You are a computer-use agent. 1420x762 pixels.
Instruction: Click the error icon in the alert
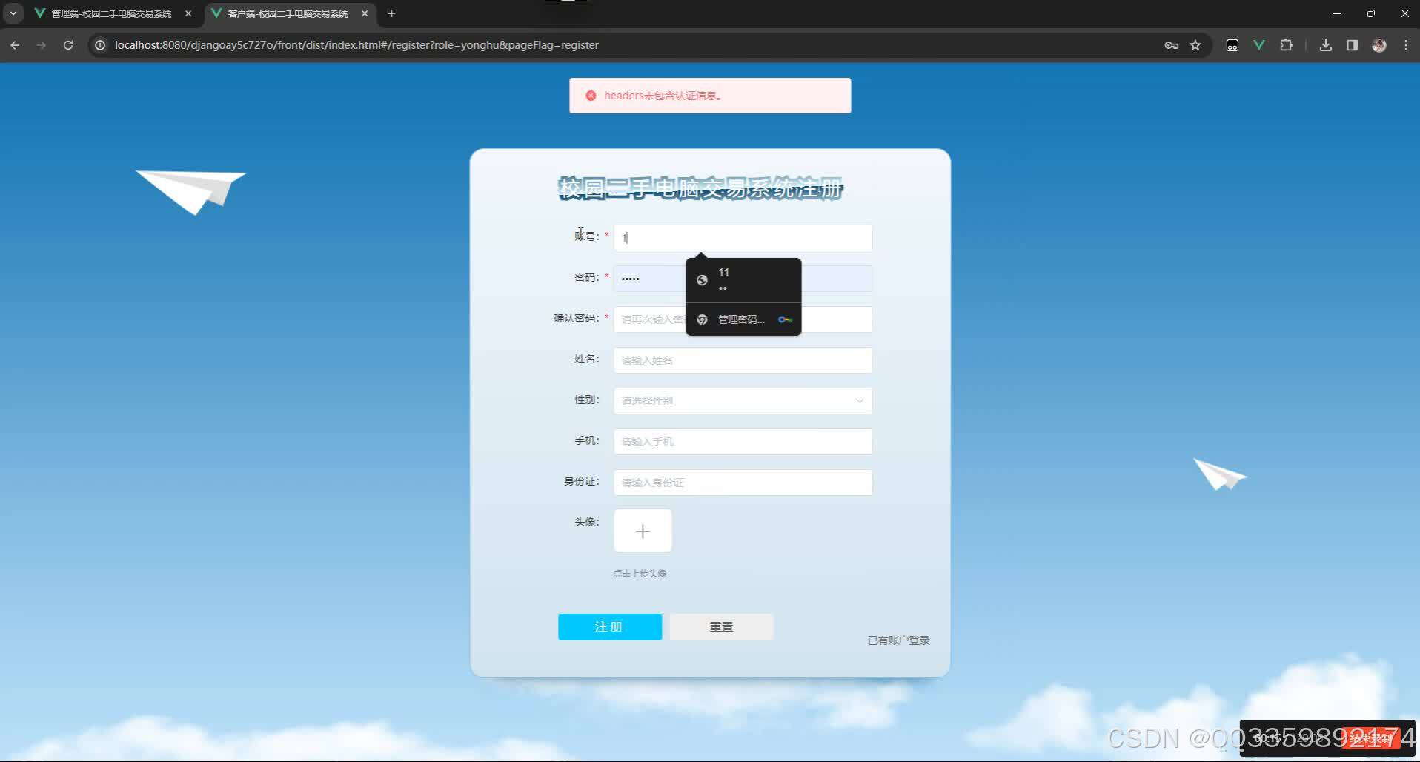click(x=591, y=96)
